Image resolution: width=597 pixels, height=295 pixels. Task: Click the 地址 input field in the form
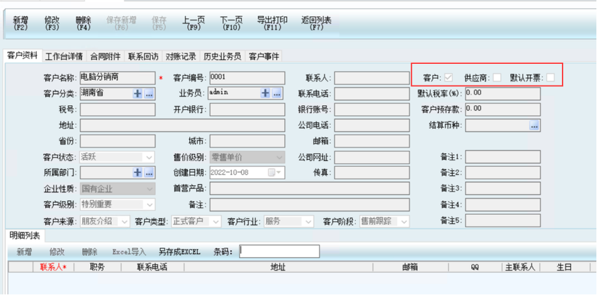point(182,125)
